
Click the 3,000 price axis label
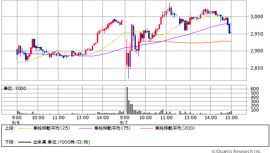tap(257, 16)
